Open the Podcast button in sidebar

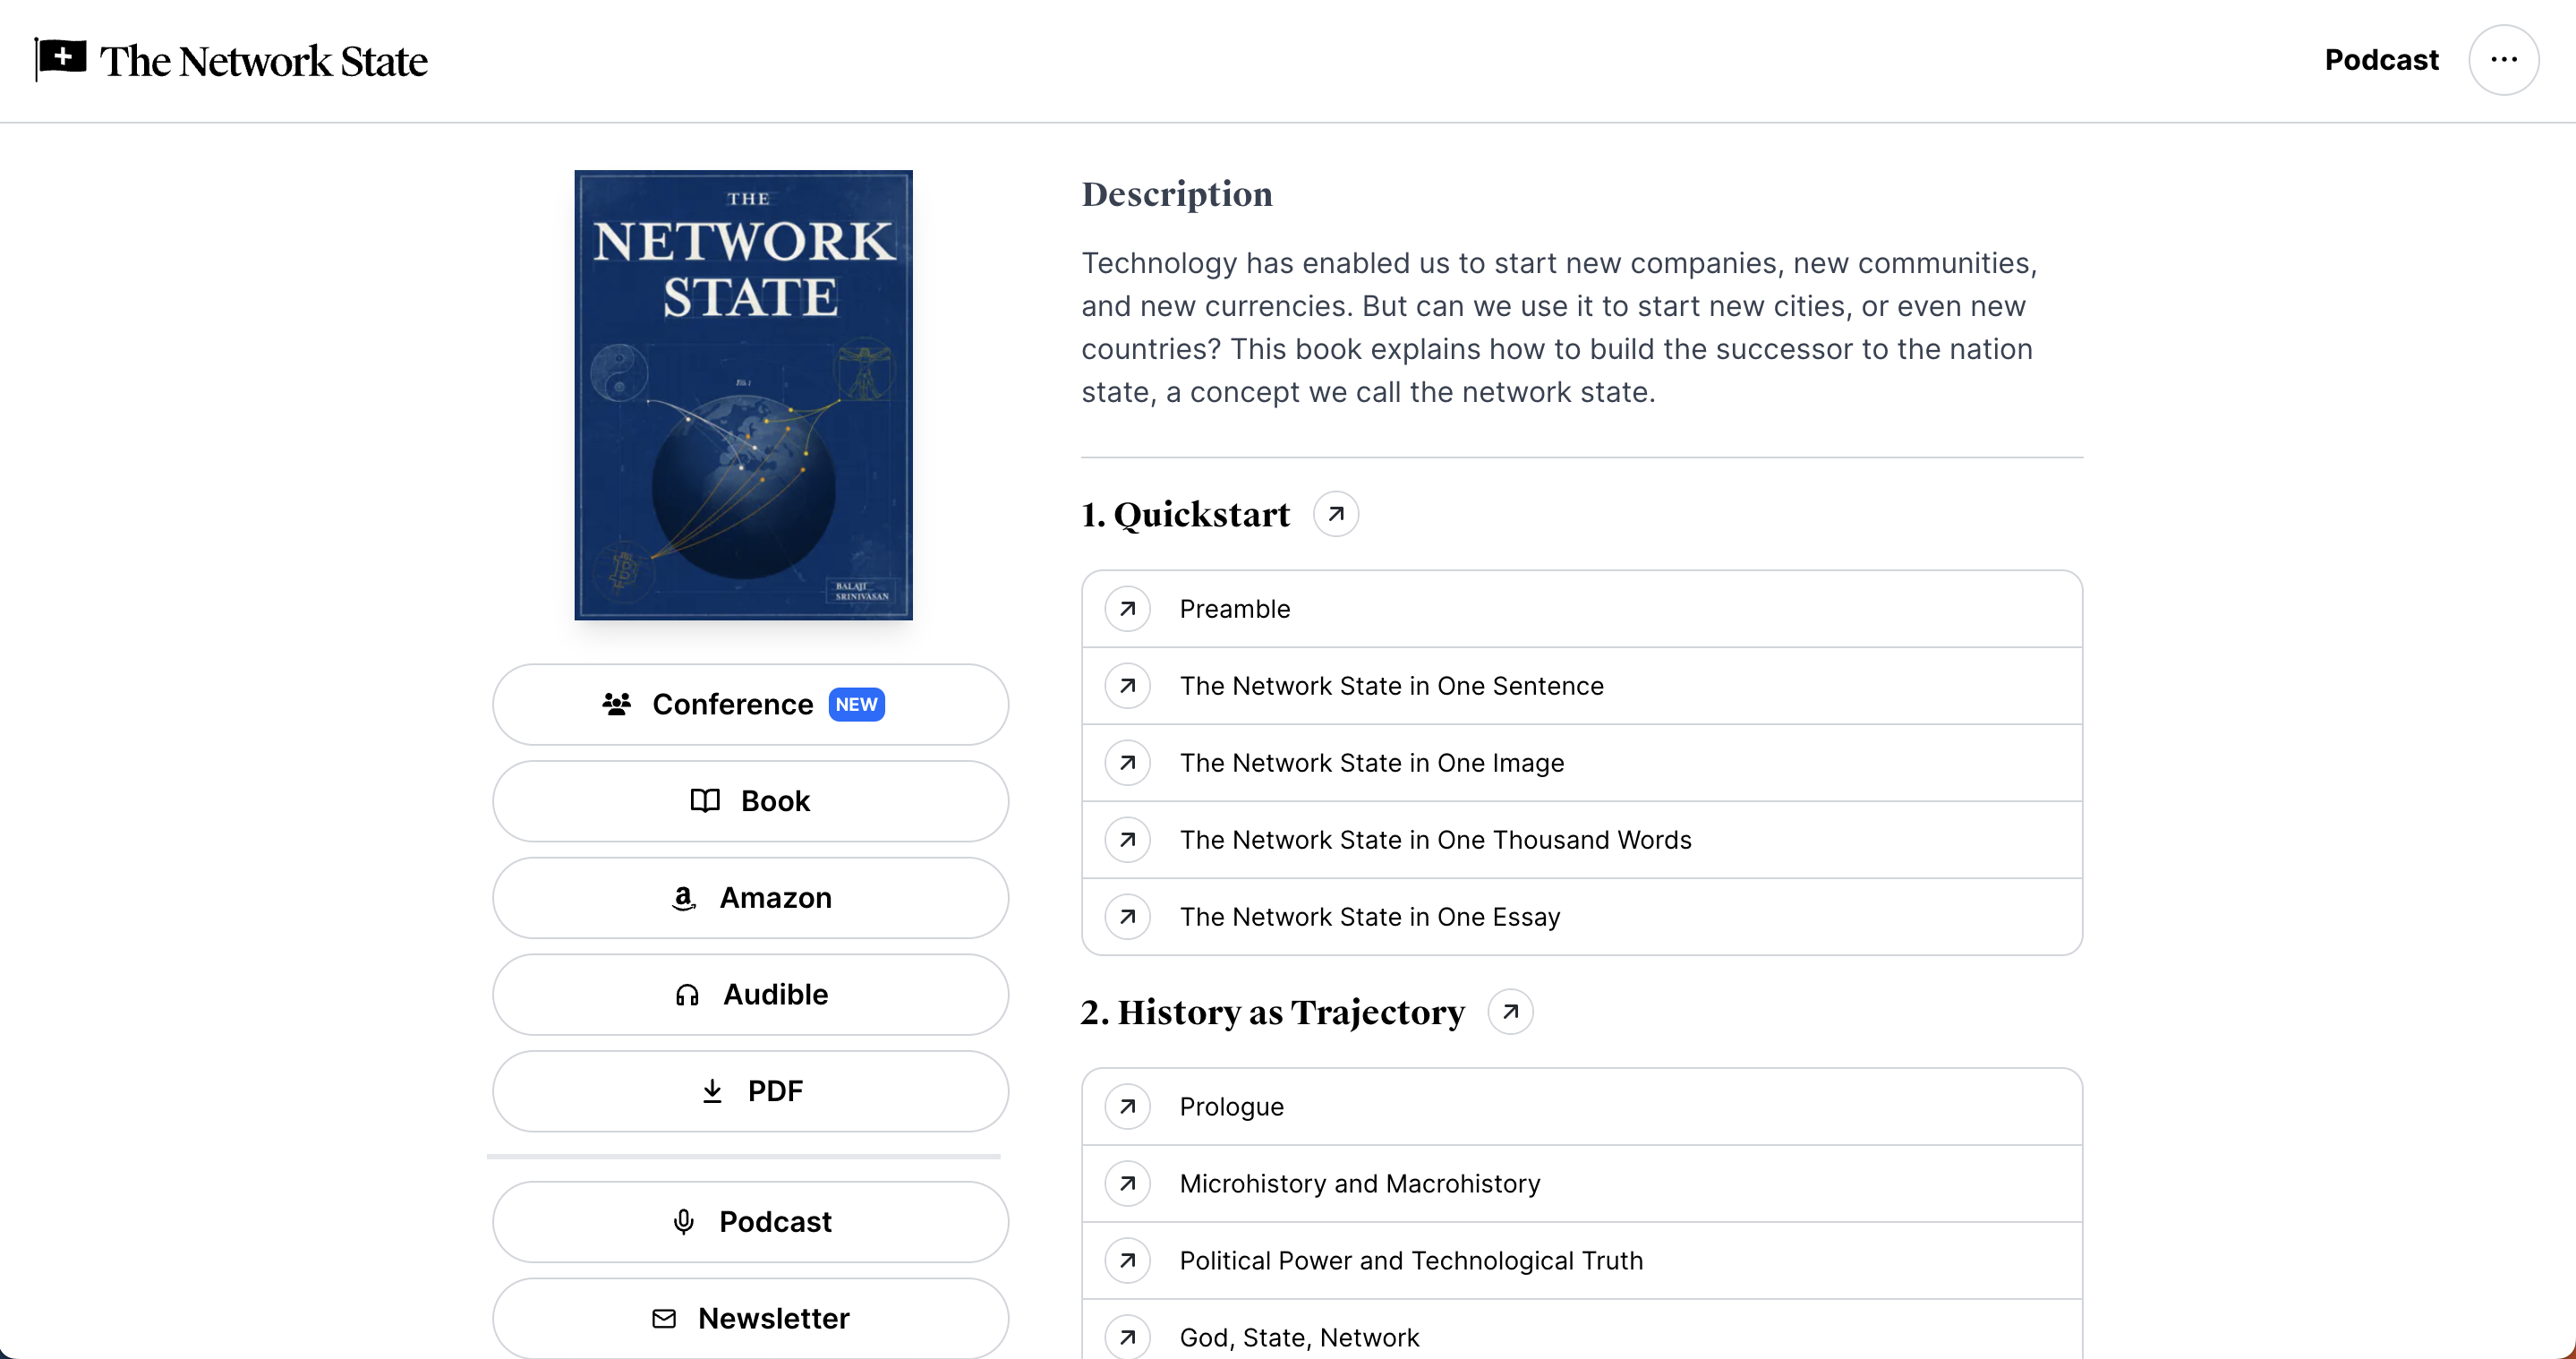point(750,1222)
